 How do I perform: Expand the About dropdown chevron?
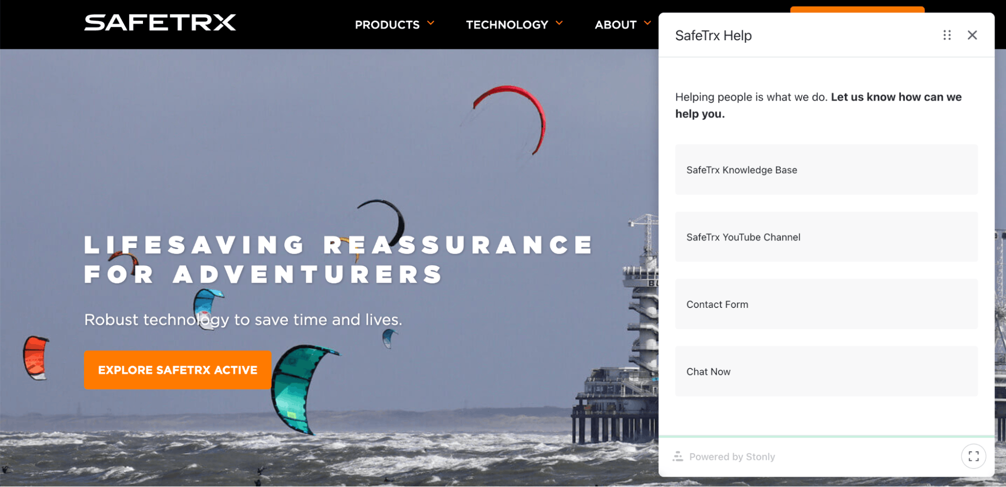click(647, 23)
